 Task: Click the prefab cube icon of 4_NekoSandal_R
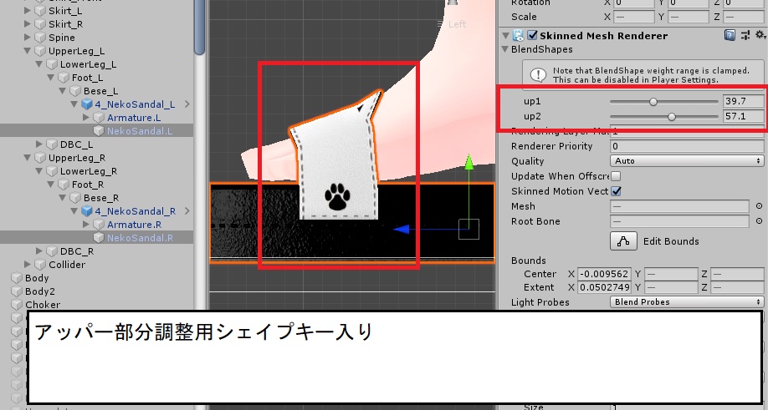pyautogui.click(x=87, y=211)
